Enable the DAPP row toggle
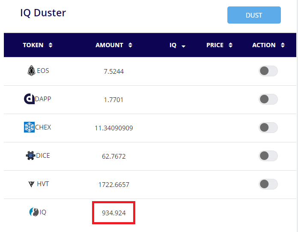This screenshot has width=298, height=232. 268,99
